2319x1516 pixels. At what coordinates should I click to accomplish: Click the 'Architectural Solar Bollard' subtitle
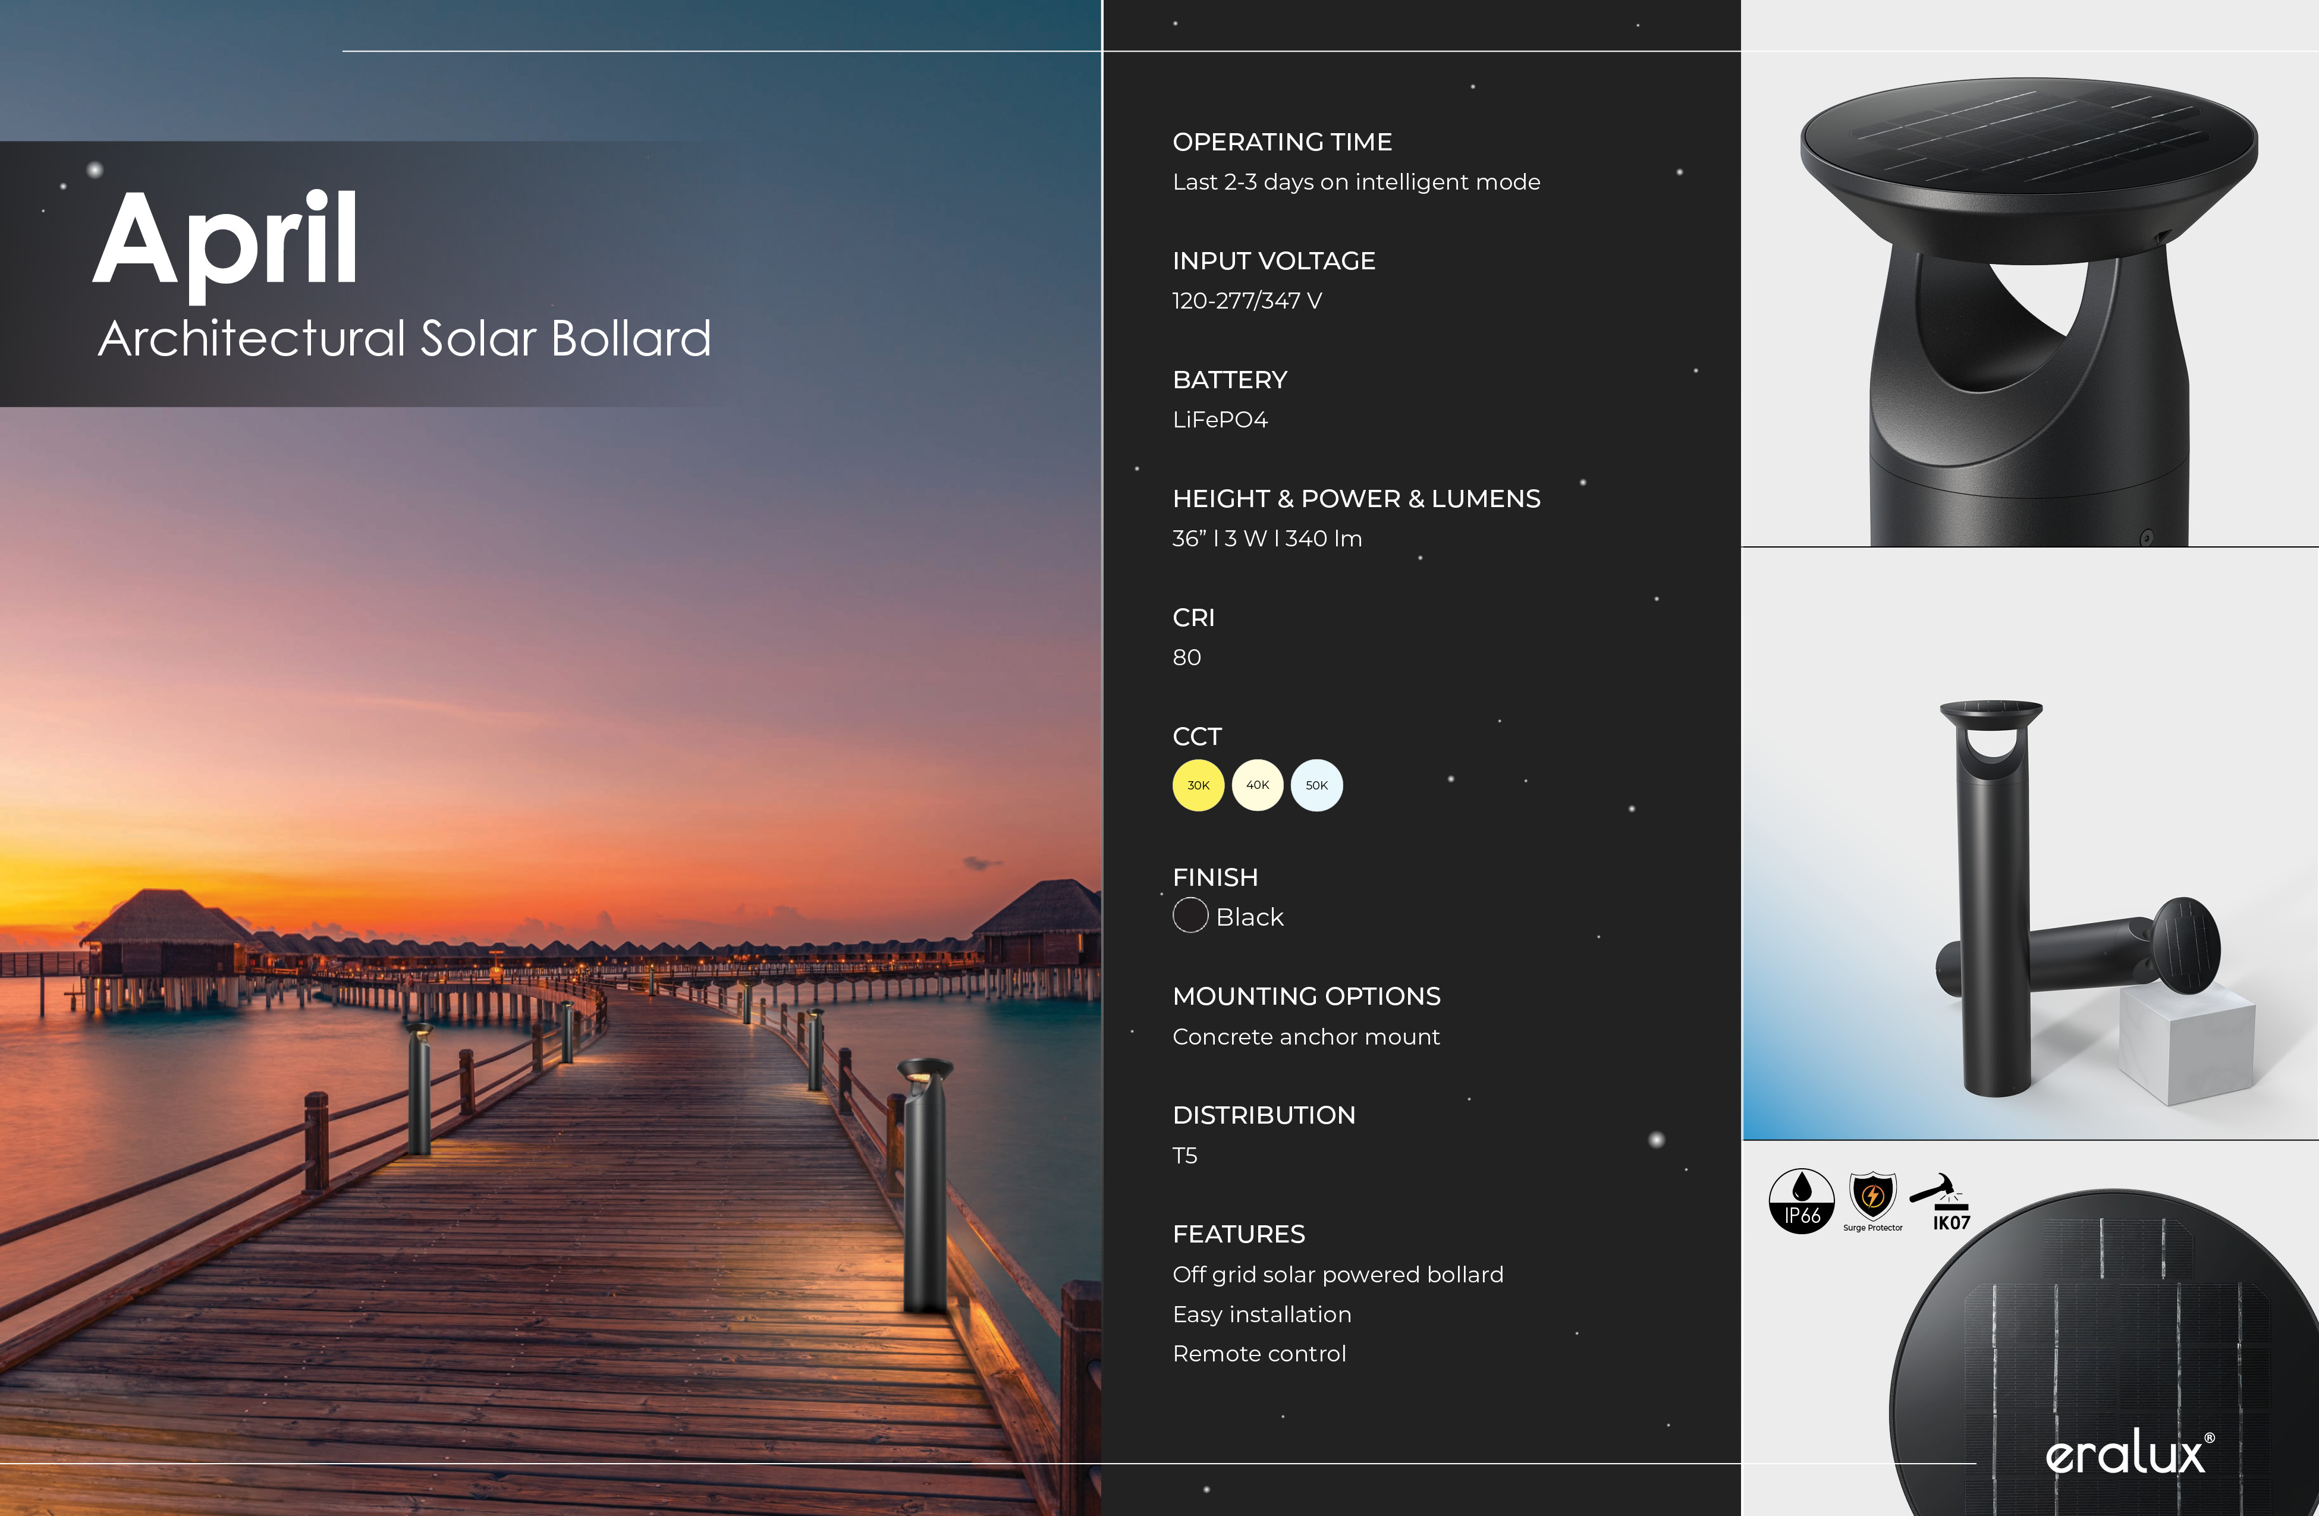pos(404,339)
